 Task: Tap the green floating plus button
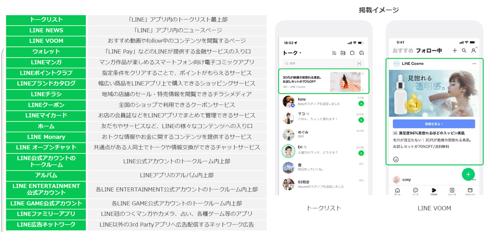pos(468,174)
